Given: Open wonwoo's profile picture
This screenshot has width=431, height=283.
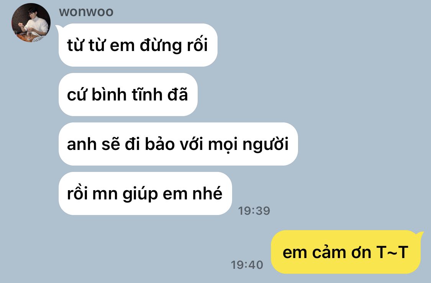Looking at the screenshot, I should [31, 23].
